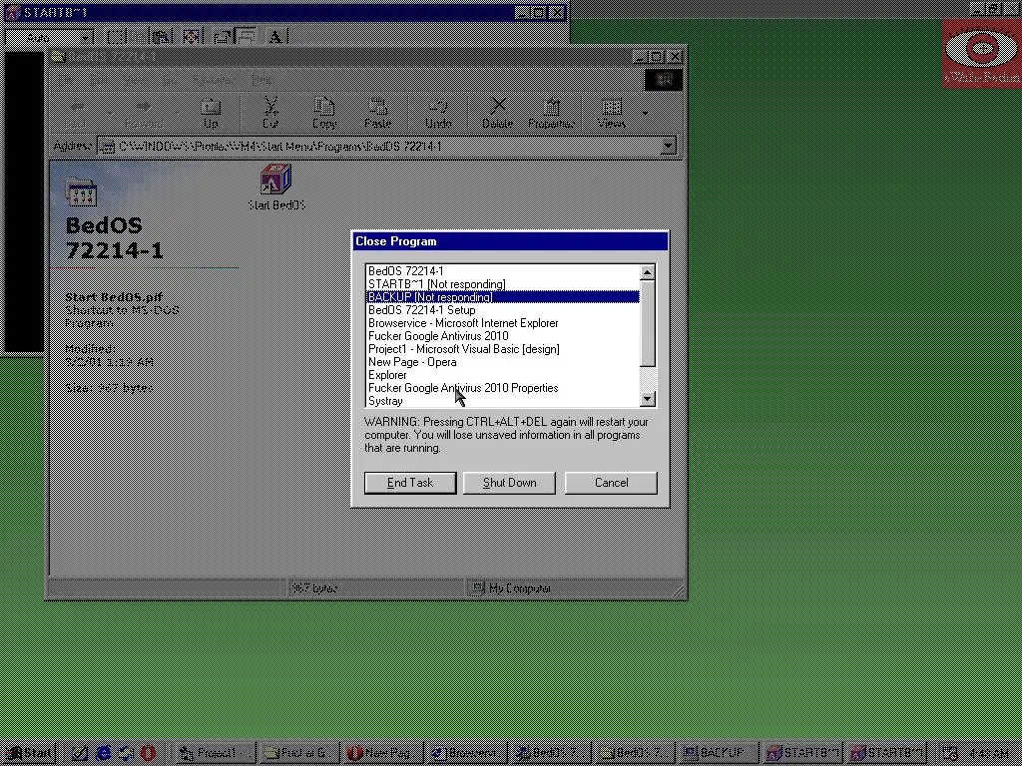This screenshot has height=766, width=1022.
Task: Click task list scrollbar down arrow
Action: (x=647, y=399)
